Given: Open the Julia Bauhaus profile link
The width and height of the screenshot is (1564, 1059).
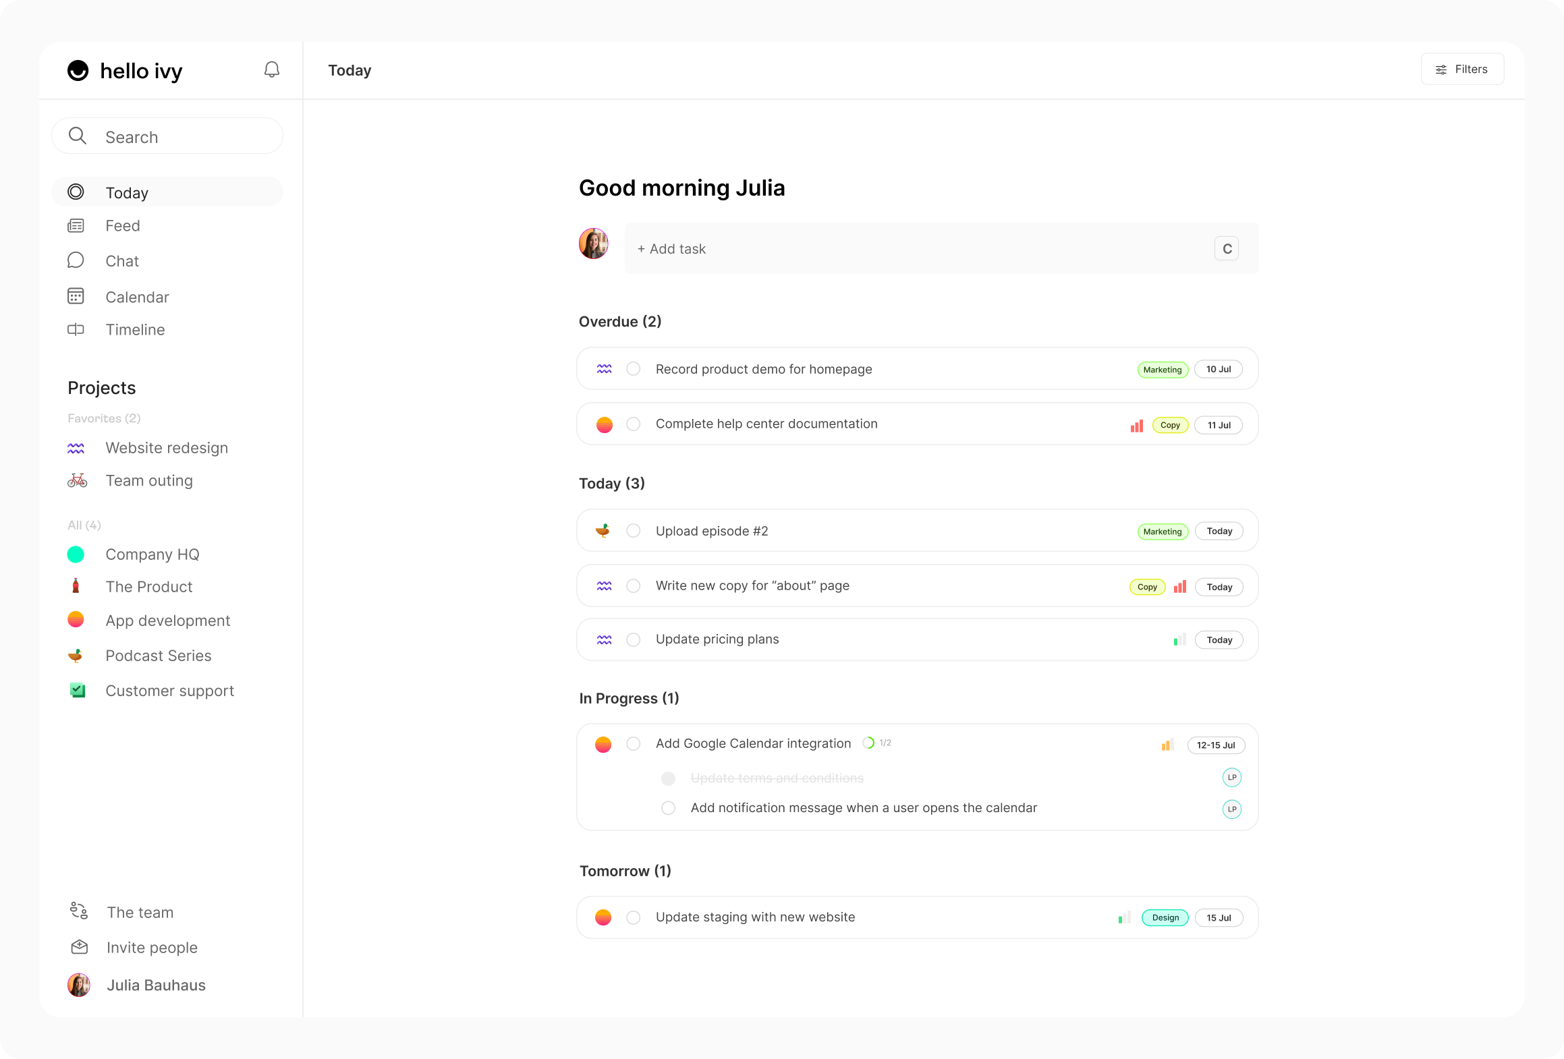Looking at the screenshot, I should coord(156,985).
